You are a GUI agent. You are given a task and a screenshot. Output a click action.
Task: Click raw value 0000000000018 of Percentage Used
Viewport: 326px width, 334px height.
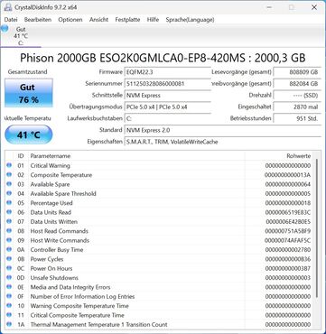[288, 203]
